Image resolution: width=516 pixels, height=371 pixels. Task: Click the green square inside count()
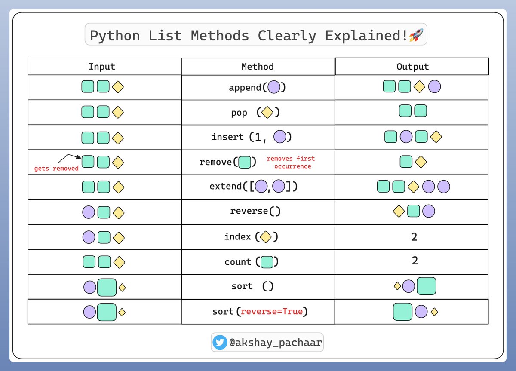[267, 262]
